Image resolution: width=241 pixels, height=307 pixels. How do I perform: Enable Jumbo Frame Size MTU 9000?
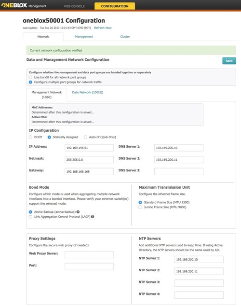(x=140, y=207)
